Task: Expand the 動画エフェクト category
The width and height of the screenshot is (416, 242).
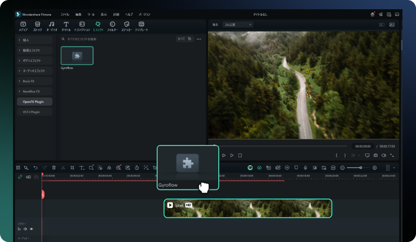Action: pyautogui.click(x=35, y=50)
